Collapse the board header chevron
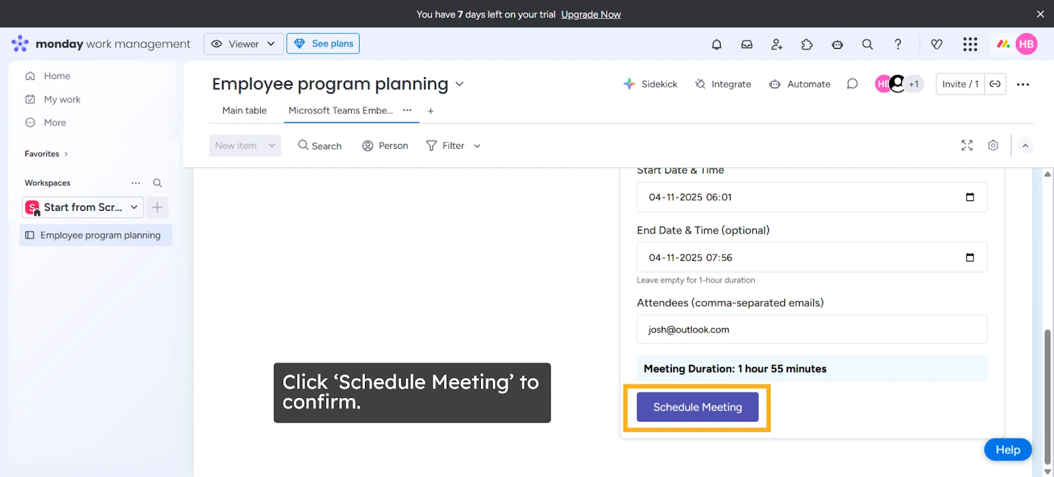The height and width of the screenshot is (477, 1054). coord(1025,146)
